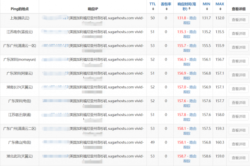This screenshot has height=166, width=250.
Task: Open 路由跟踪 link for 157.0 response
Action: pyautogui.click(x=190, y=90)
